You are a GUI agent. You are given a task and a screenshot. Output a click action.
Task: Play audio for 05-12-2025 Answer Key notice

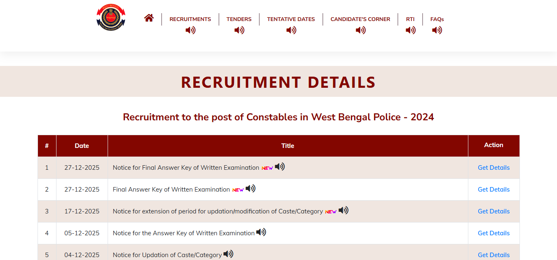(x=261, y=232)
